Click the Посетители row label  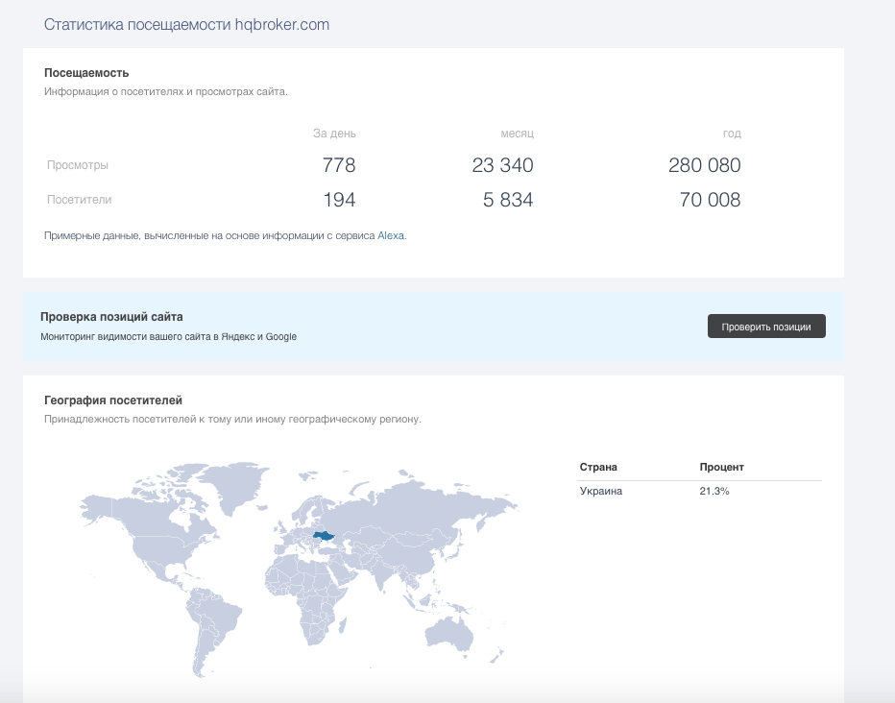click(x=80, y=200)
